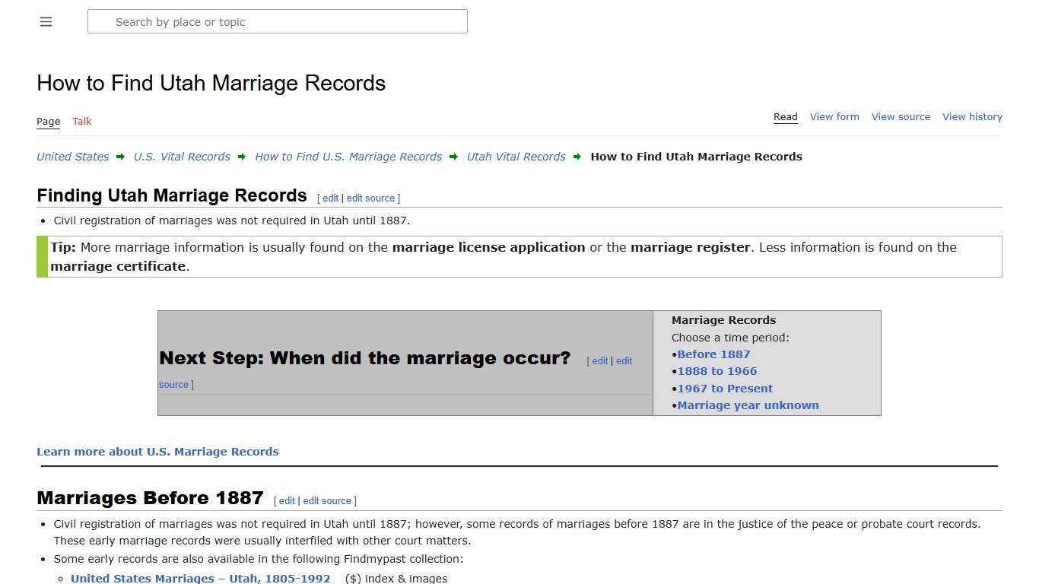Open the hamburger navigation menu
Screen dimensions: 1039x584
click(x=46, y=21)
